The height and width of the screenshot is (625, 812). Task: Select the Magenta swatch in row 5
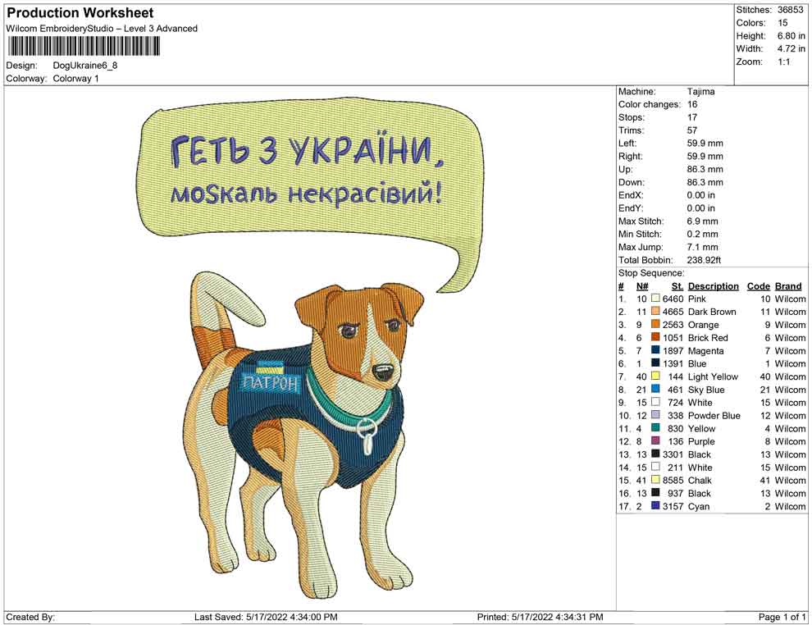655,350
